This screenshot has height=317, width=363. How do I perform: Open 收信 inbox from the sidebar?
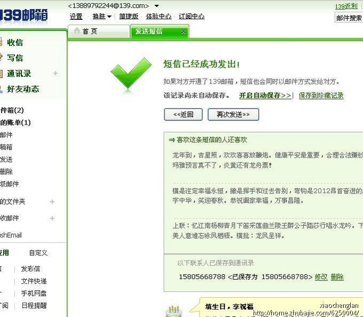[x=15, y=42]
